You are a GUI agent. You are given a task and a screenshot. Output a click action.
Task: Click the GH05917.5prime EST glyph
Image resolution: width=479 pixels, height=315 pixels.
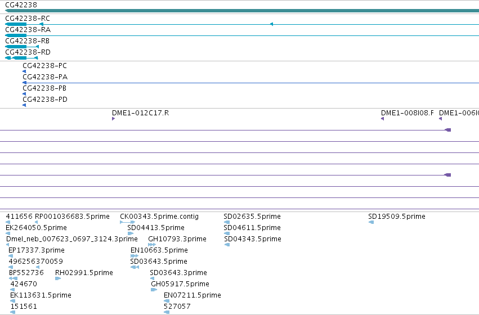[154, 290]
